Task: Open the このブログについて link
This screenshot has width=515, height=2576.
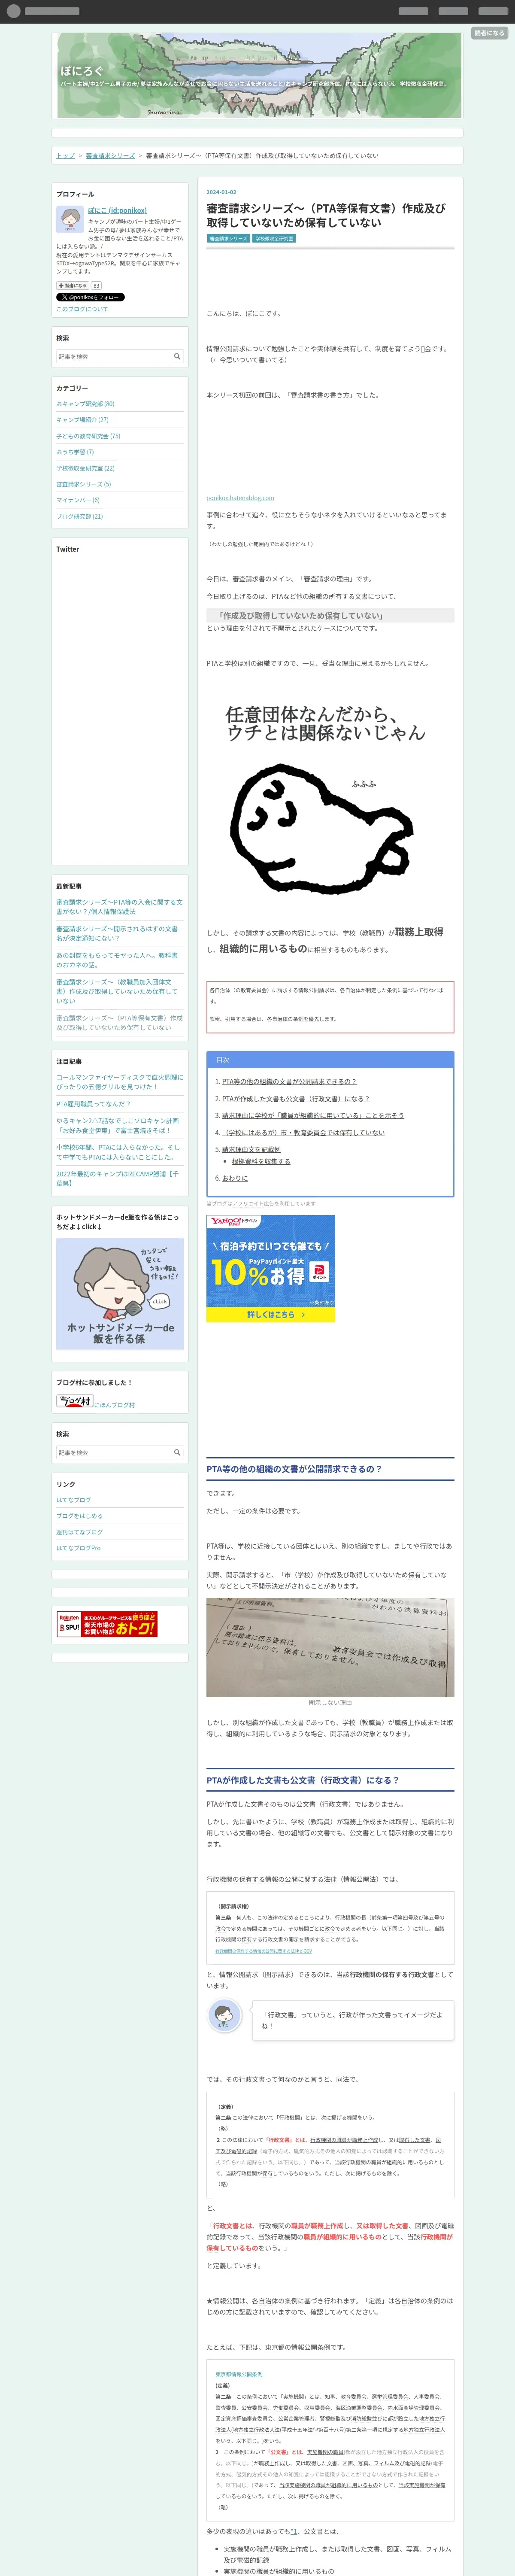Action: [x=82, y=309]
